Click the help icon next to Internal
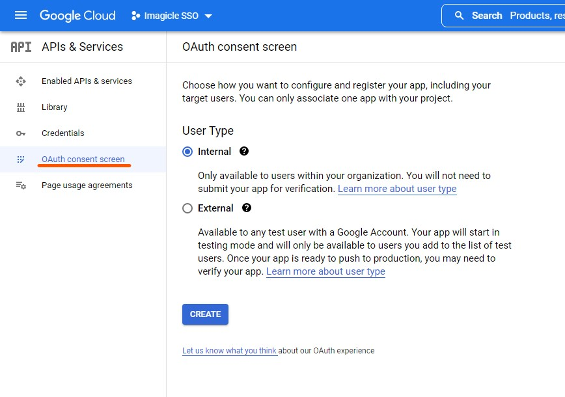 (x=244, y=152)
